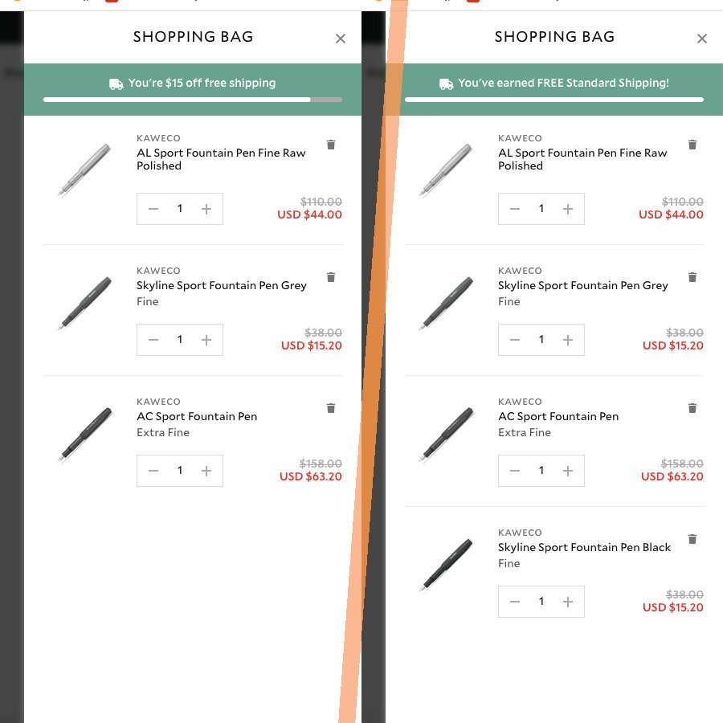Increase Skyline Sport Black pen quantity
The height and width of the screenshot is (723, 723).
[x=568, y=602]
